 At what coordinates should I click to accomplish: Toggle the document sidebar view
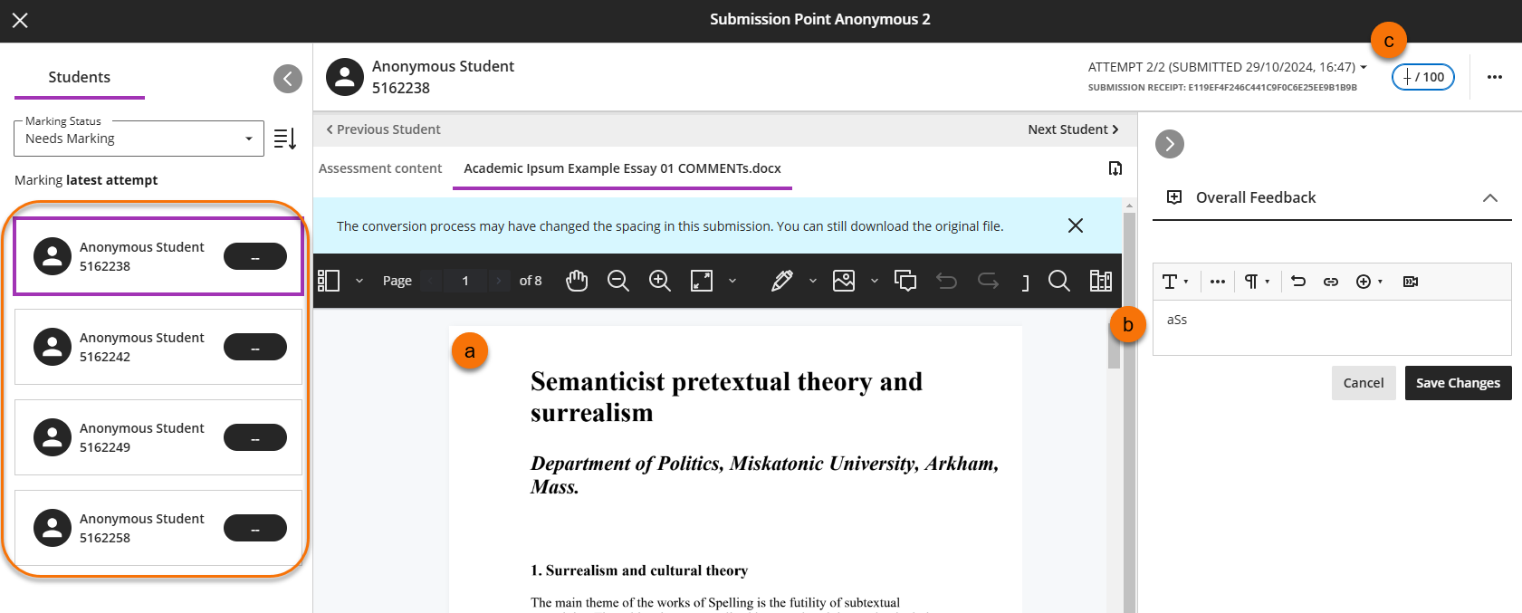click(329, 281)
